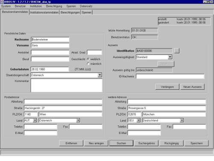Click the Postadresse E-Mail field
The width and height of the screenshot is (214, 161).
(41, 133)
